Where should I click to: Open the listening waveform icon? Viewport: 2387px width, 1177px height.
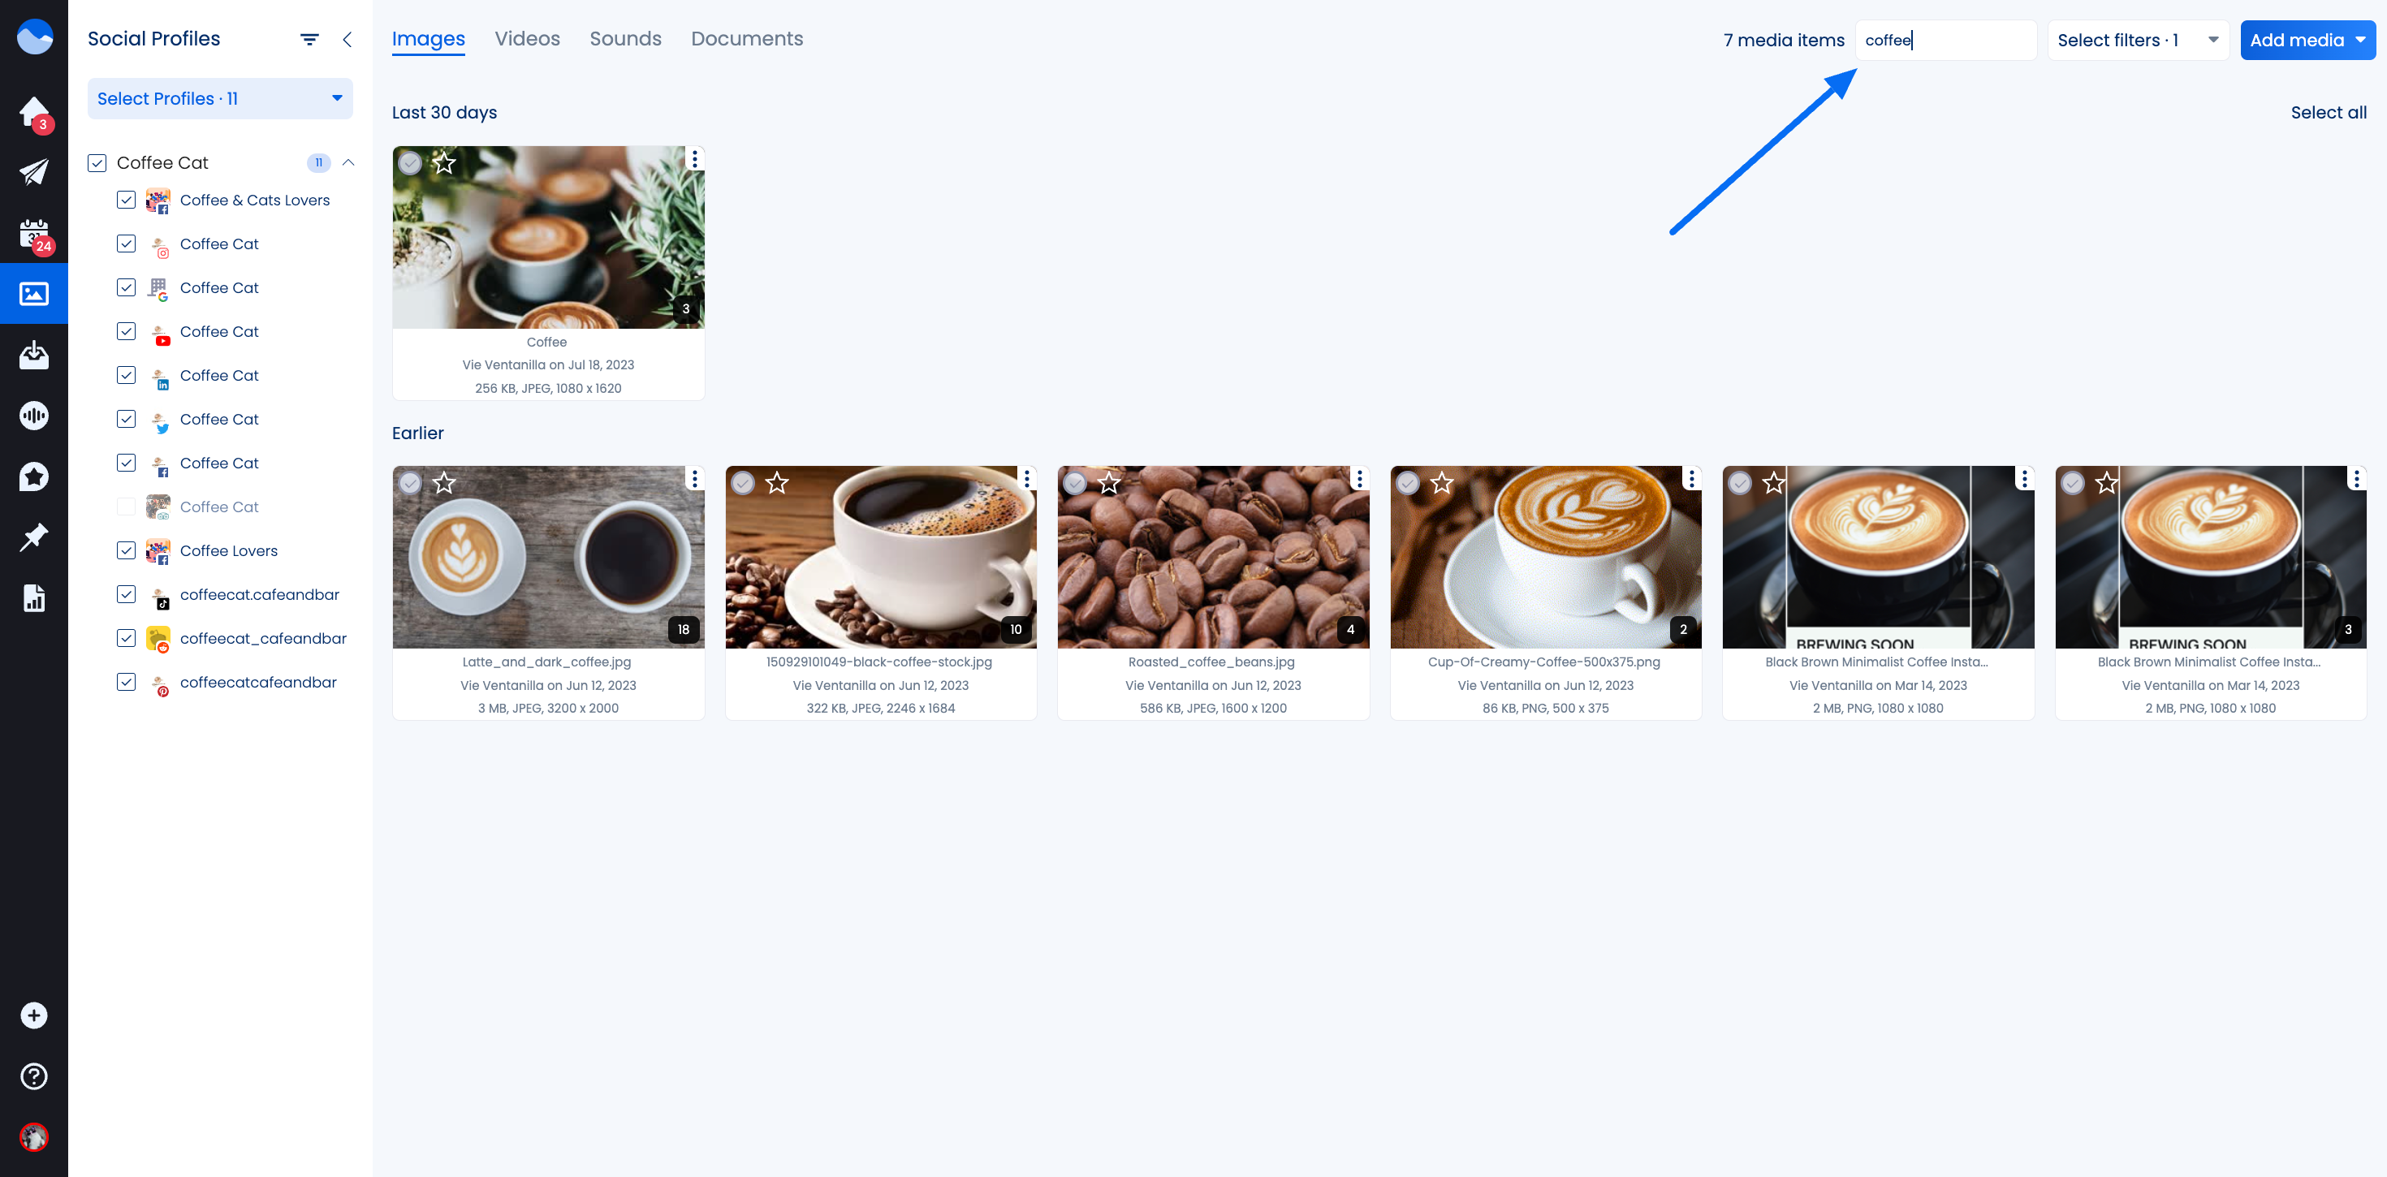click(x=34, y=415)
